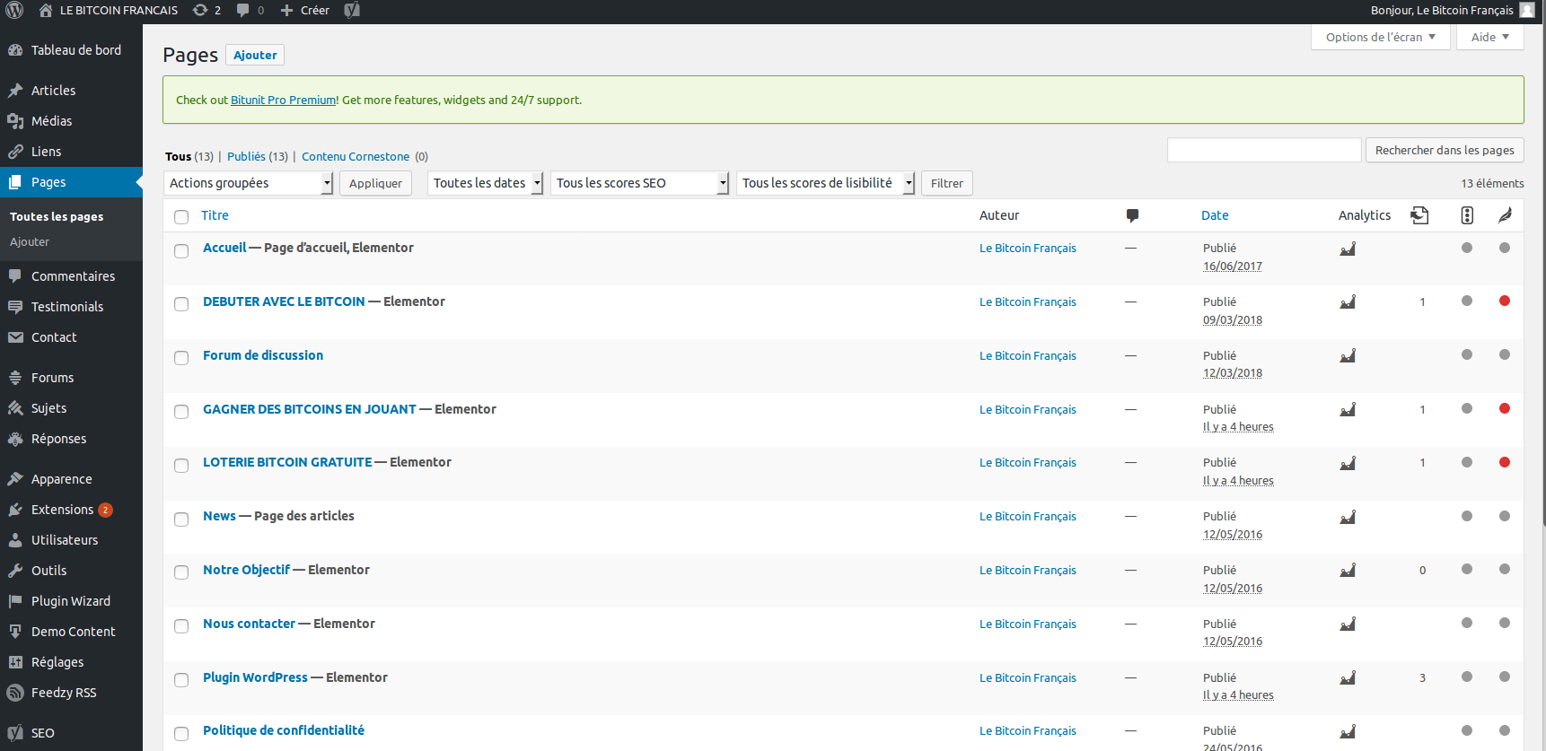Sort by outgoing internal links column icon

[1419, 215]
